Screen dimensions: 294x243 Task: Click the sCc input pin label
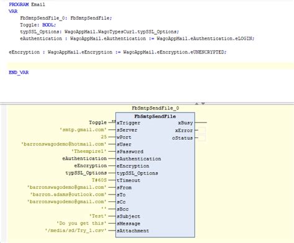click(121, 202)
